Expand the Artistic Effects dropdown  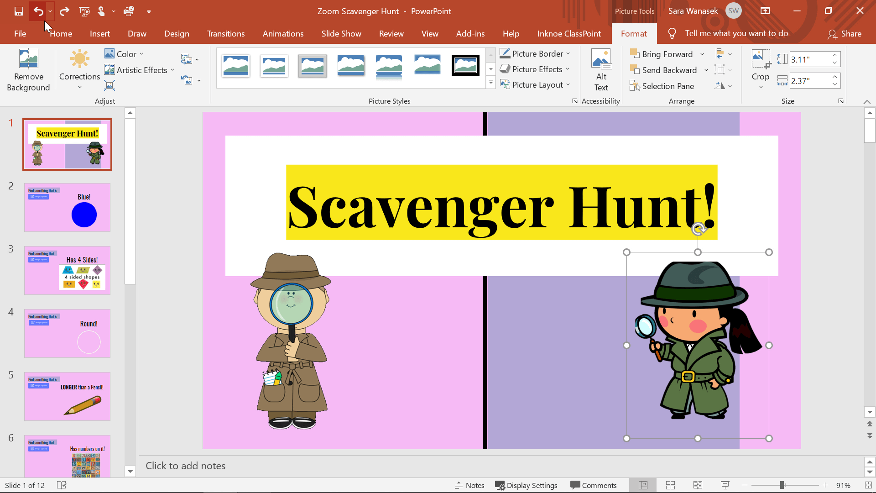click(x=172, y=69)
